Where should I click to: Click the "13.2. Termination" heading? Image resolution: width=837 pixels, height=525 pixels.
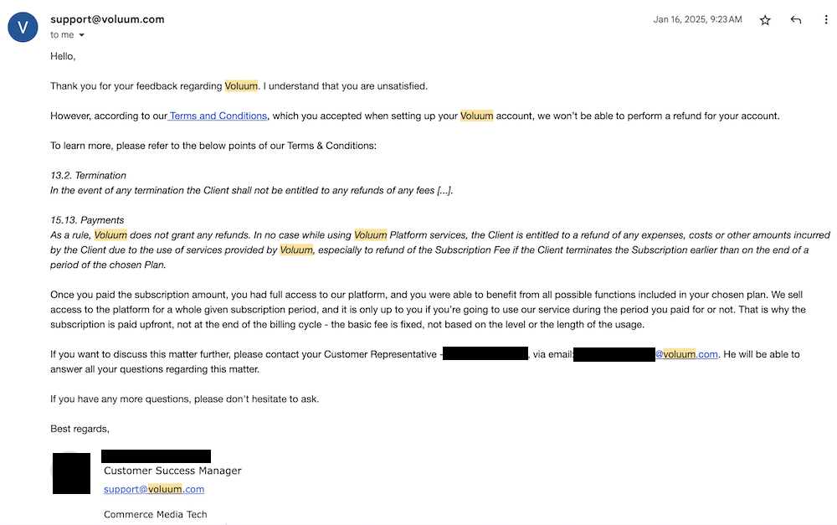[x=88, y=175]
